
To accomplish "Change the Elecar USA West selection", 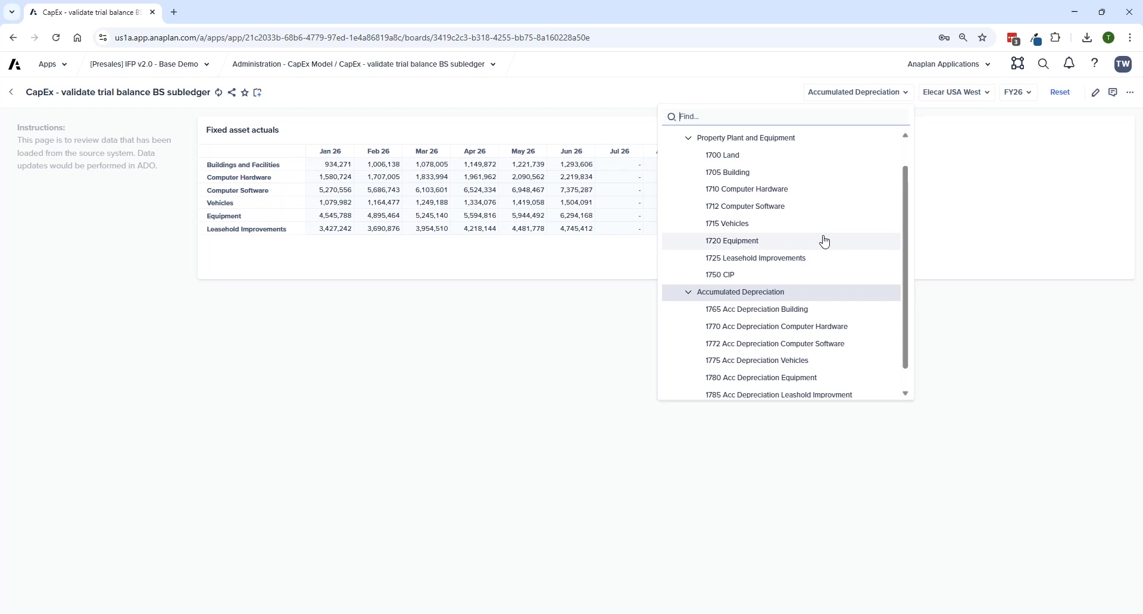I will [956, 92].
